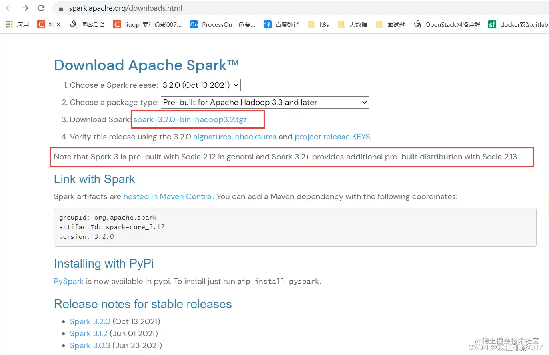
Task: Open the 面试题 bookmark folder
Action: (391, 24)
